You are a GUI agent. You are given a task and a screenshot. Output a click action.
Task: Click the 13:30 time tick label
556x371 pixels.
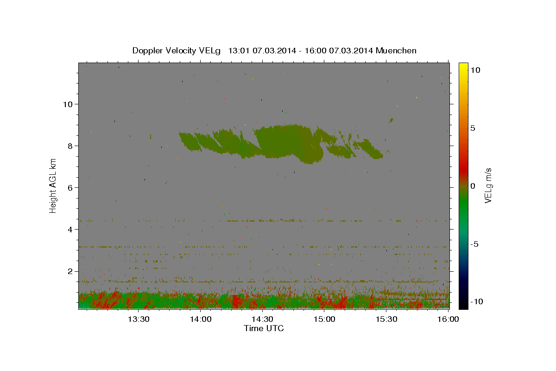(x=139, y=320)
